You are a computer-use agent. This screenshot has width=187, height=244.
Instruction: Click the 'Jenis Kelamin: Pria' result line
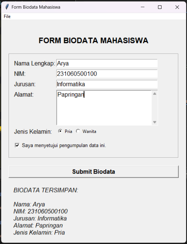tap(39, 232)
